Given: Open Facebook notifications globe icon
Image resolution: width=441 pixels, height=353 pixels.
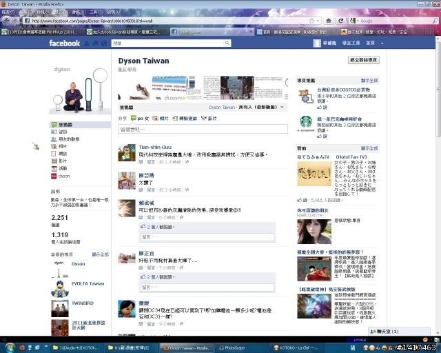Looking at the screenshot, I should pos(104,43).
